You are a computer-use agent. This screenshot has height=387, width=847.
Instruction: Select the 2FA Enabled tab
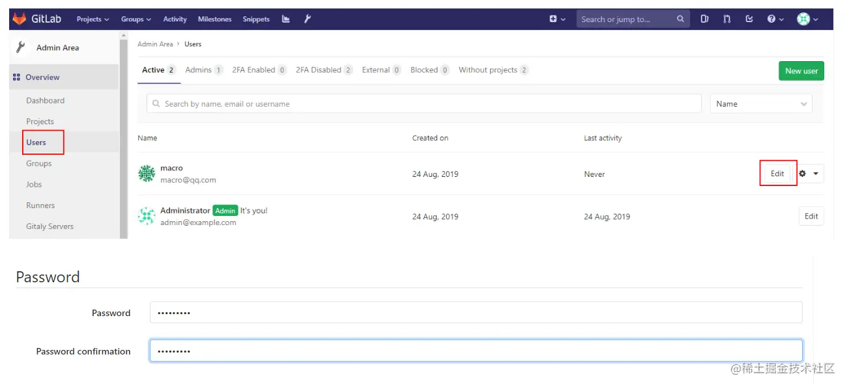tap(259, 70)
